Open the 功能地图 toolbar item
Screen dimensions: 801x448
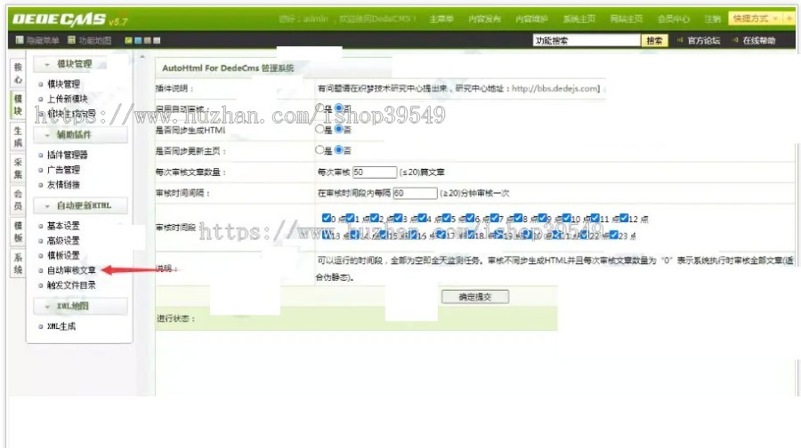(89, 40)
